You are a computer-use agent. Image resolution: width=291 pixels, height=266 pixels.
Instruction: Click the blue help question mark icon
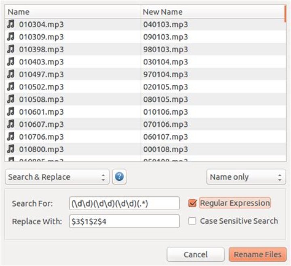pos(119,176)
